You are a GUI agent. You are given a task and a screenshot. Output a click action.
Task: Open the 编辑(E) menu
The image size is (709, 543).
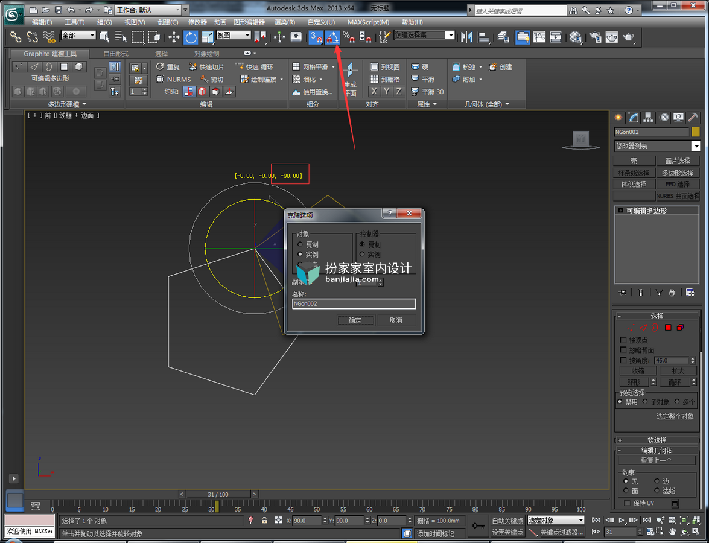click(x=42, y=22)
